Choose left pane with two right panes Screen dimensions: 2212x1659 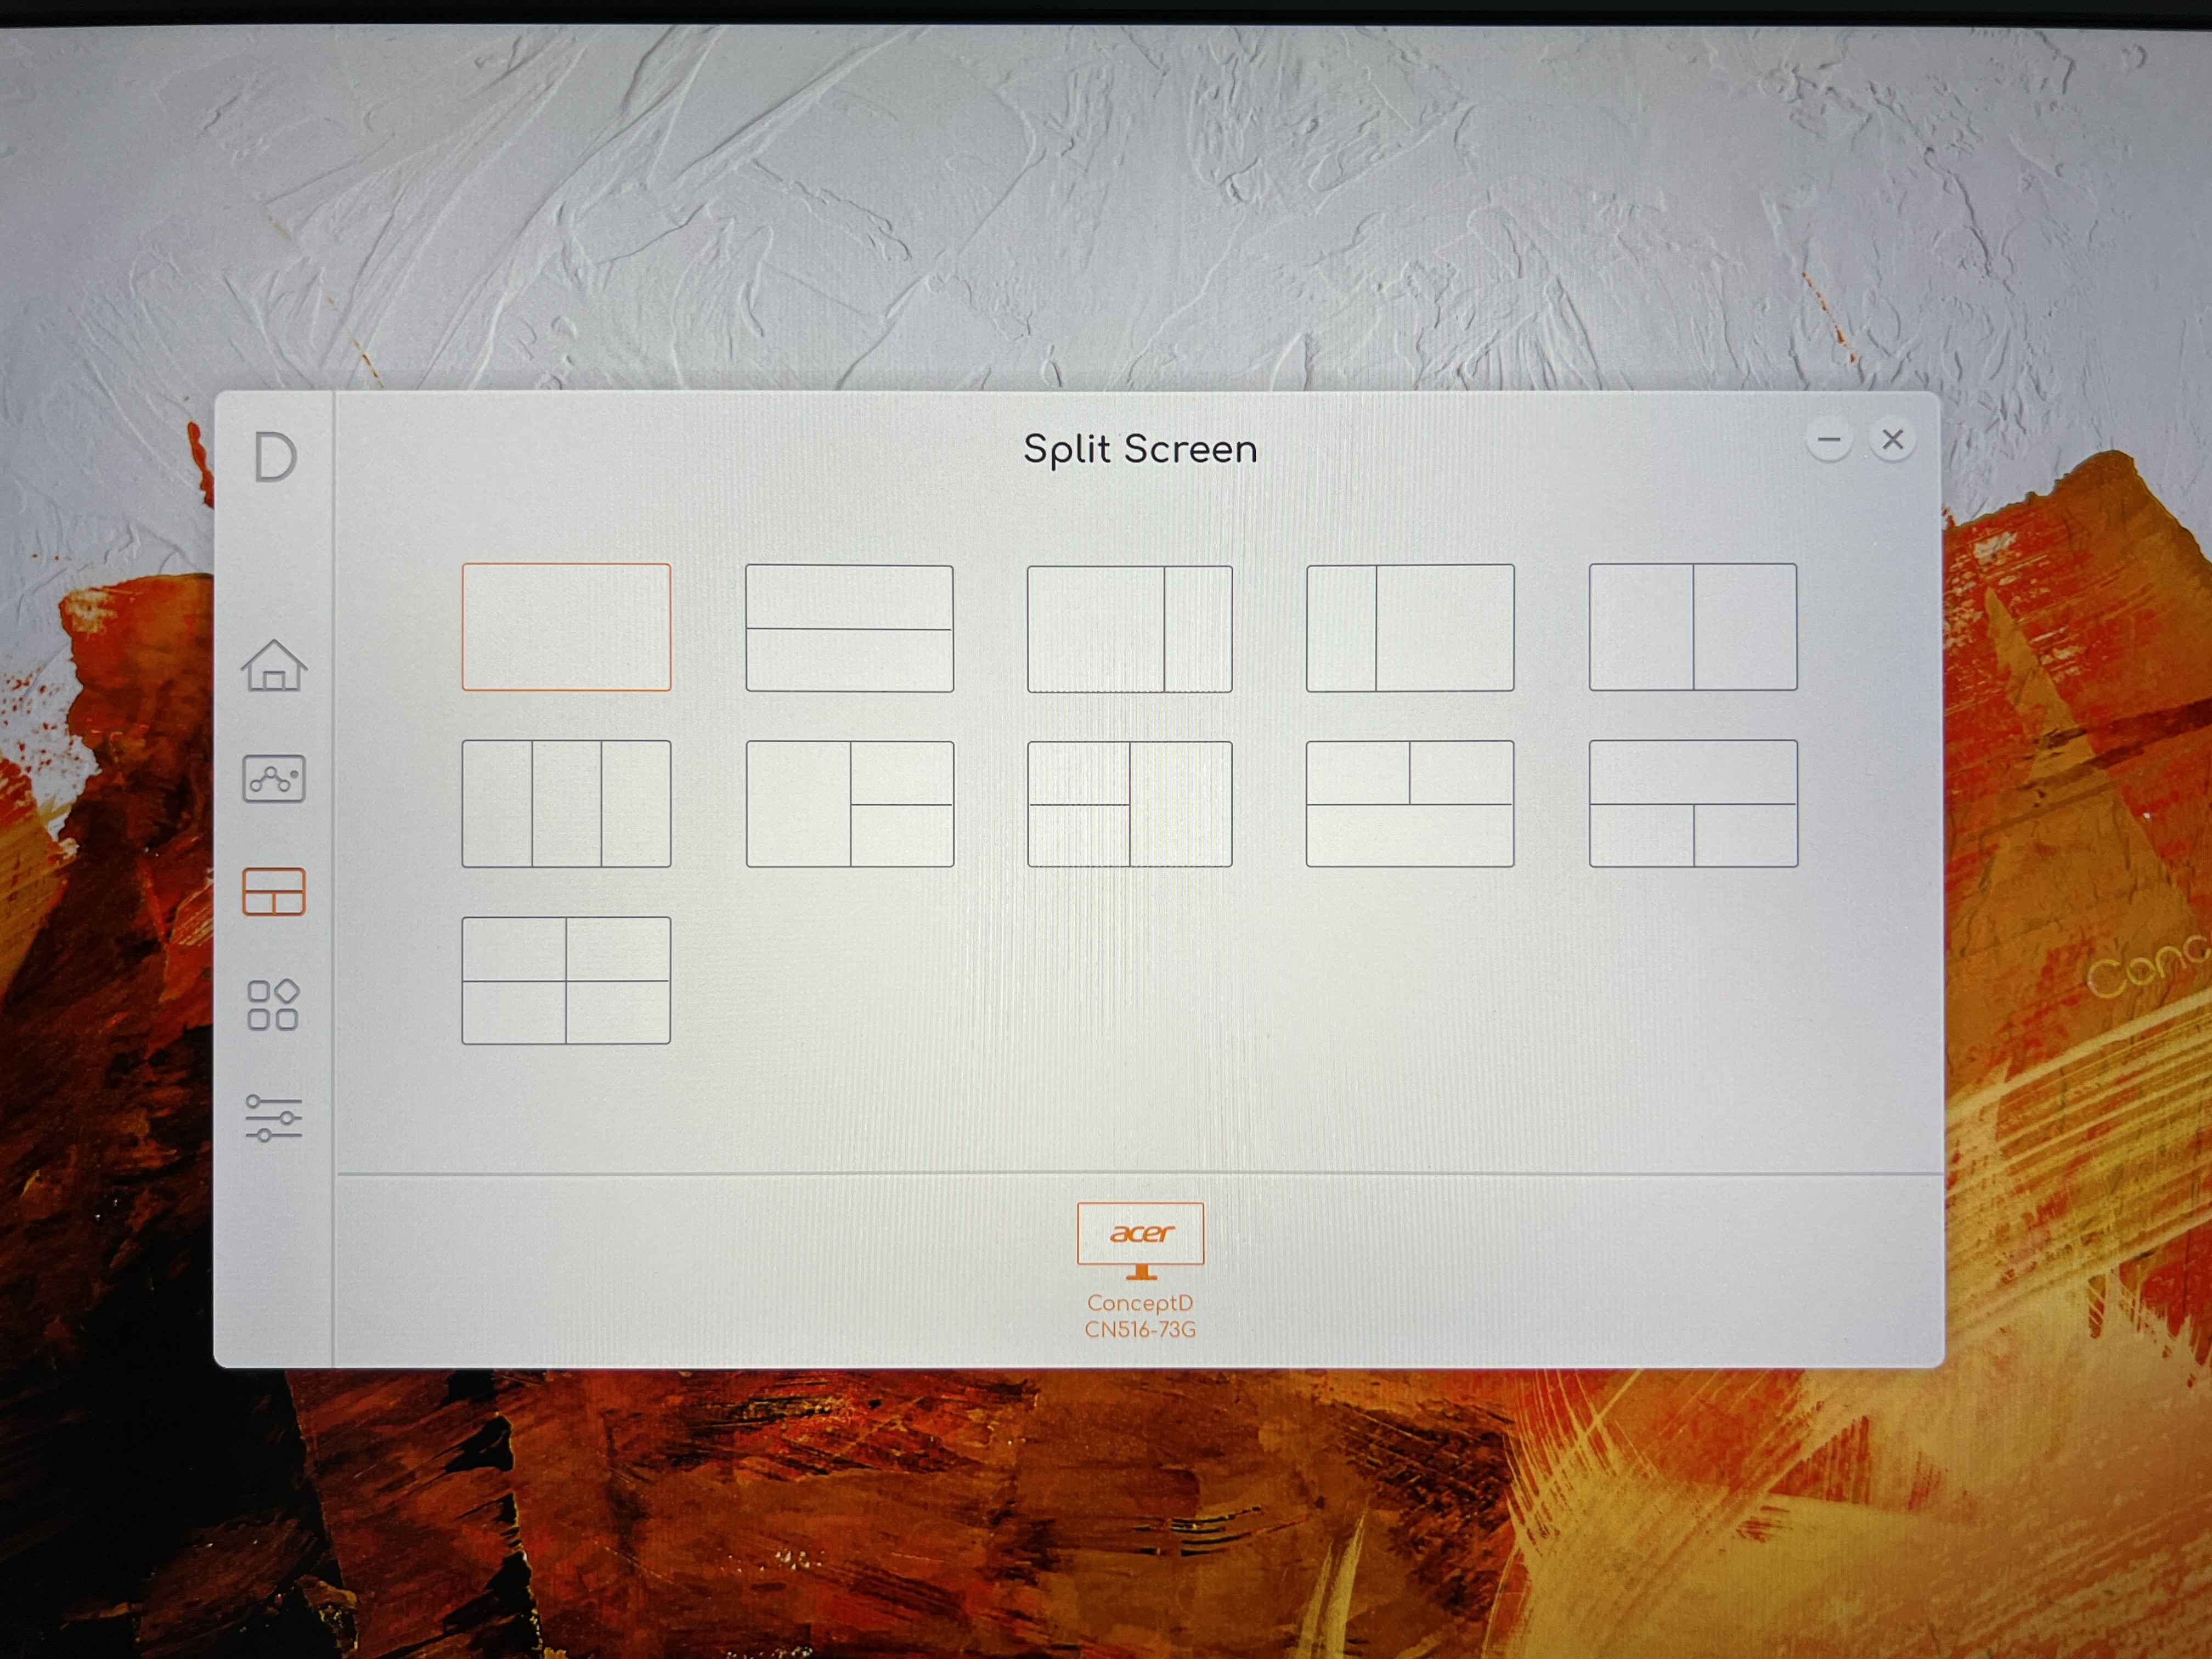[849, 804]
